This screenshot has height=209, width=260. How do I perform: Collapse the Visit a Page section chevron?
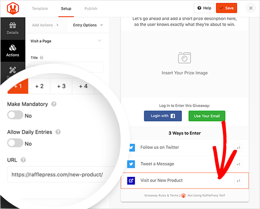tap(100, 40)
